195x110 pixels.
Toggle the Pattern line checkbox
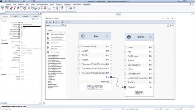tap(22, 42)
